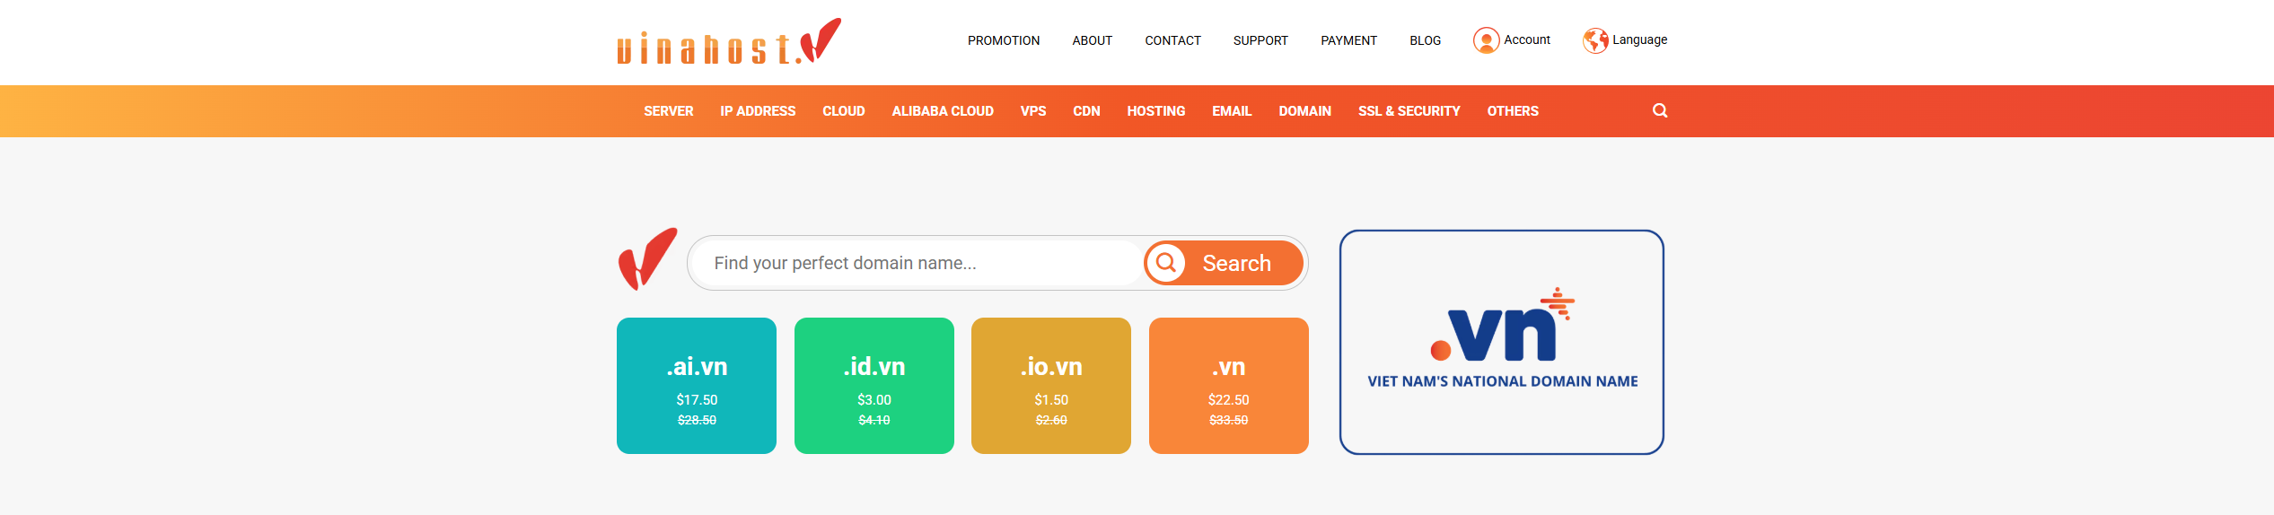Expand the VPS navigation menu
Screen dimensions: 2274x515
click(1033, 111)
